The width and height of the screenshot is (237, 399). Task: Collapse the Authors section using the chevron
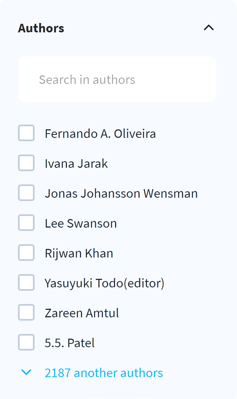209,28
